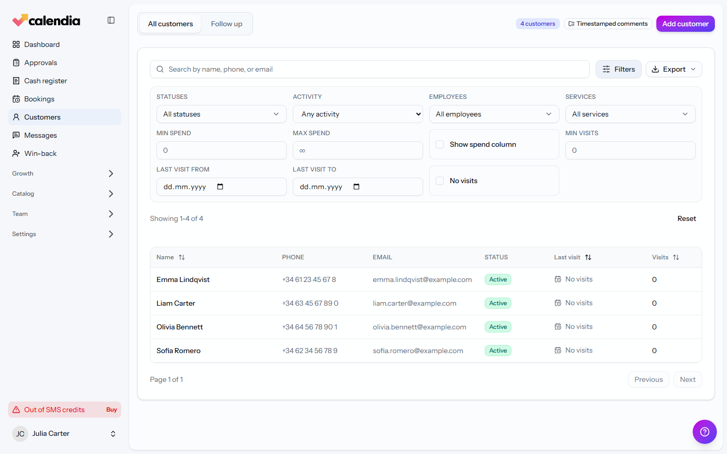727x454 pixels.
Task: Click calendar icon in Olivia Bennett row
Action: [x=558, y=327]
